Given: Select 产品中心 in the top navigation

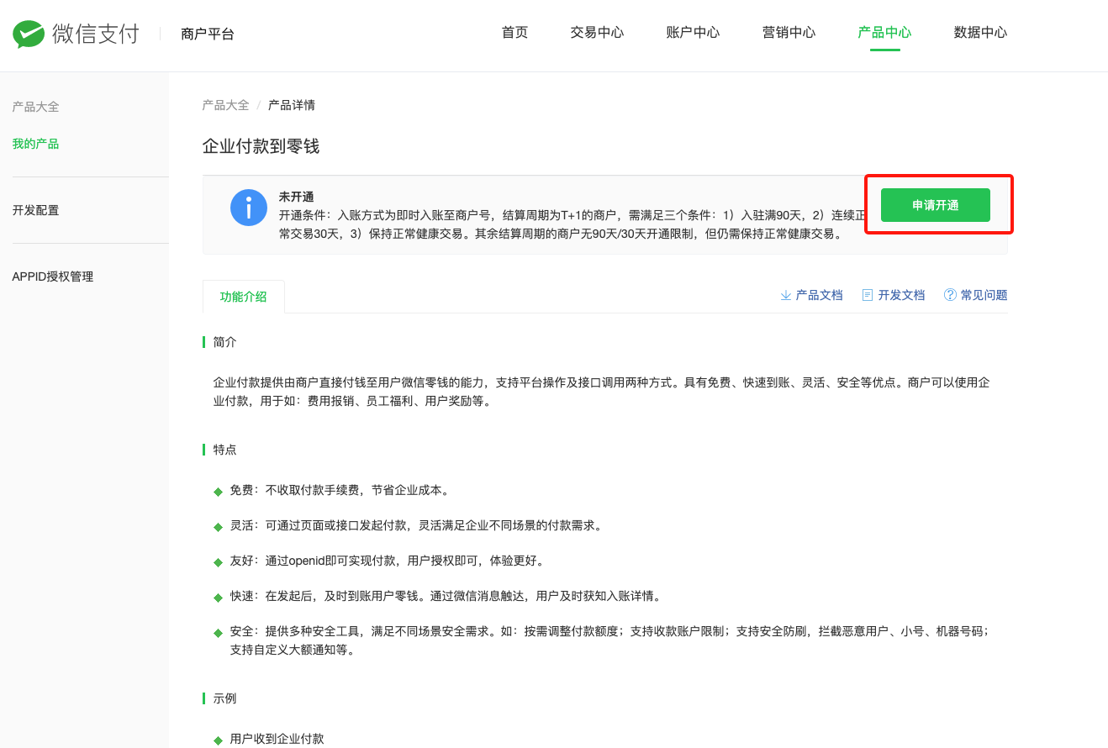Looking at the screenshot, I should [884, 33].
